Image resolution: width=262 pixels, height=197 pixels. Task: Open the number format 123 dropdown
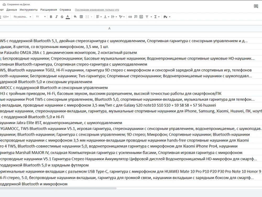[5, 17]
